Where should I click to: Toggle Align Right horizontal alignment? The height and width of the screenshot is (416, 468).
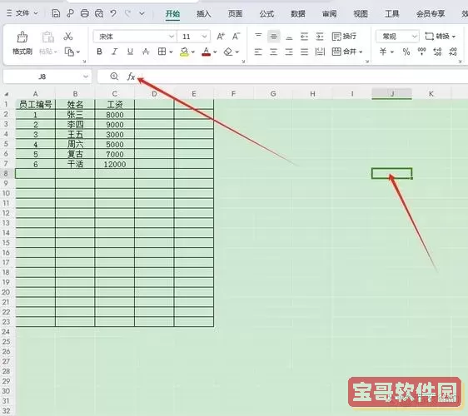[289, 52]
